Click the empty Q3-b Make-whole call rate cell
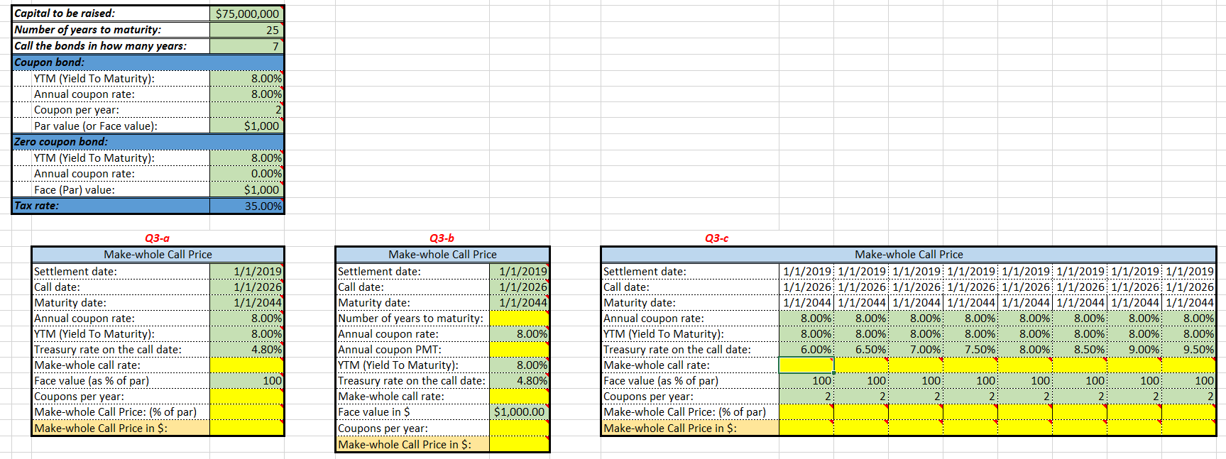This screenshot has height=459, width=1226. pyautogui.click(x=519, y=396)
